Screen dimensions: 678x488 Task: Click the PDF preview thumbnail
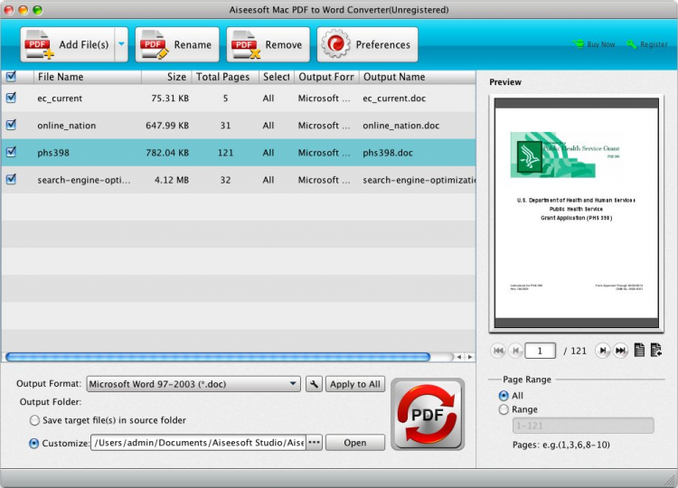point(577,213)
